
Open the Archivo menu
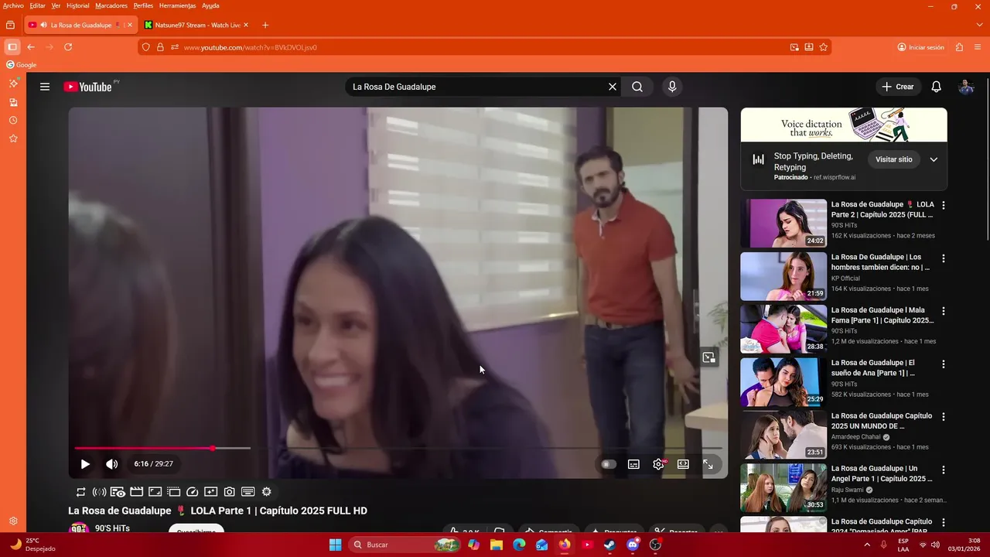[x=14, y=5]
